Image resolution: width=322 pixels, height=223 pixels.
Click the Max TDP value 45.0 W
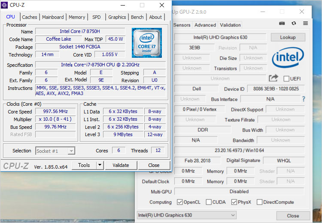[x=115, y=39]
